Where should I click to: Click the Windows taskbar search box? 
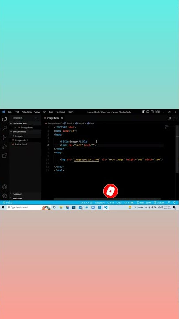point(23,207)
